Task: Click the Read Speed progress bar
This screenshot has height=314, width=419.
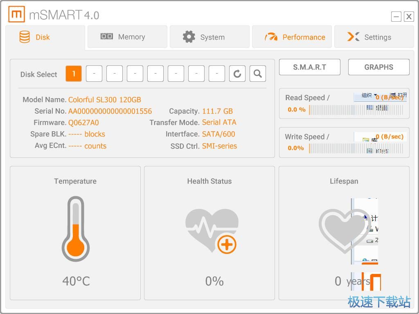Action: [x=356, y=110]
